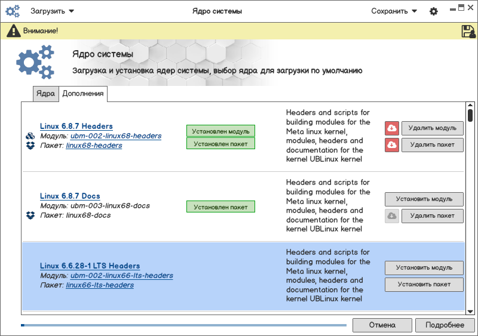Click the scrollbar up arrow
This screenshot has width=478, height=336.
[470, 105]
